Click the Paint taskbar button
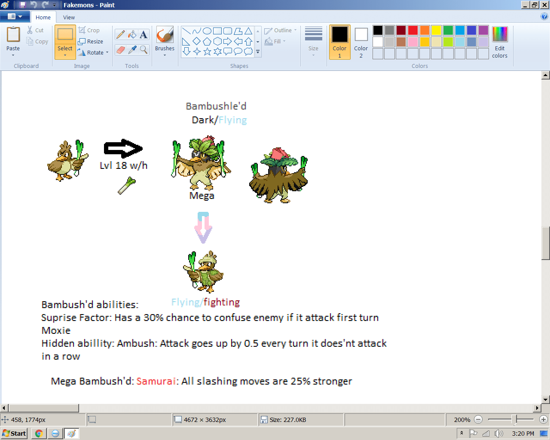 click(x=72, y=433)
